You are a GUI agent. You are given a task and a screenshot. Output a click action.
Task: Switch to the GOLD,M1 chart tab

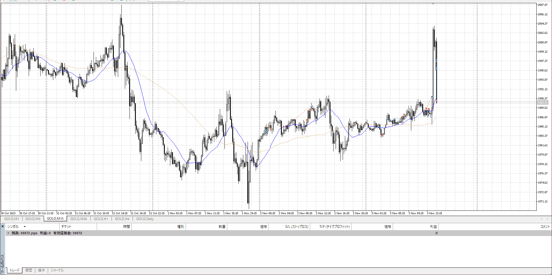click(x=12, y=219)
